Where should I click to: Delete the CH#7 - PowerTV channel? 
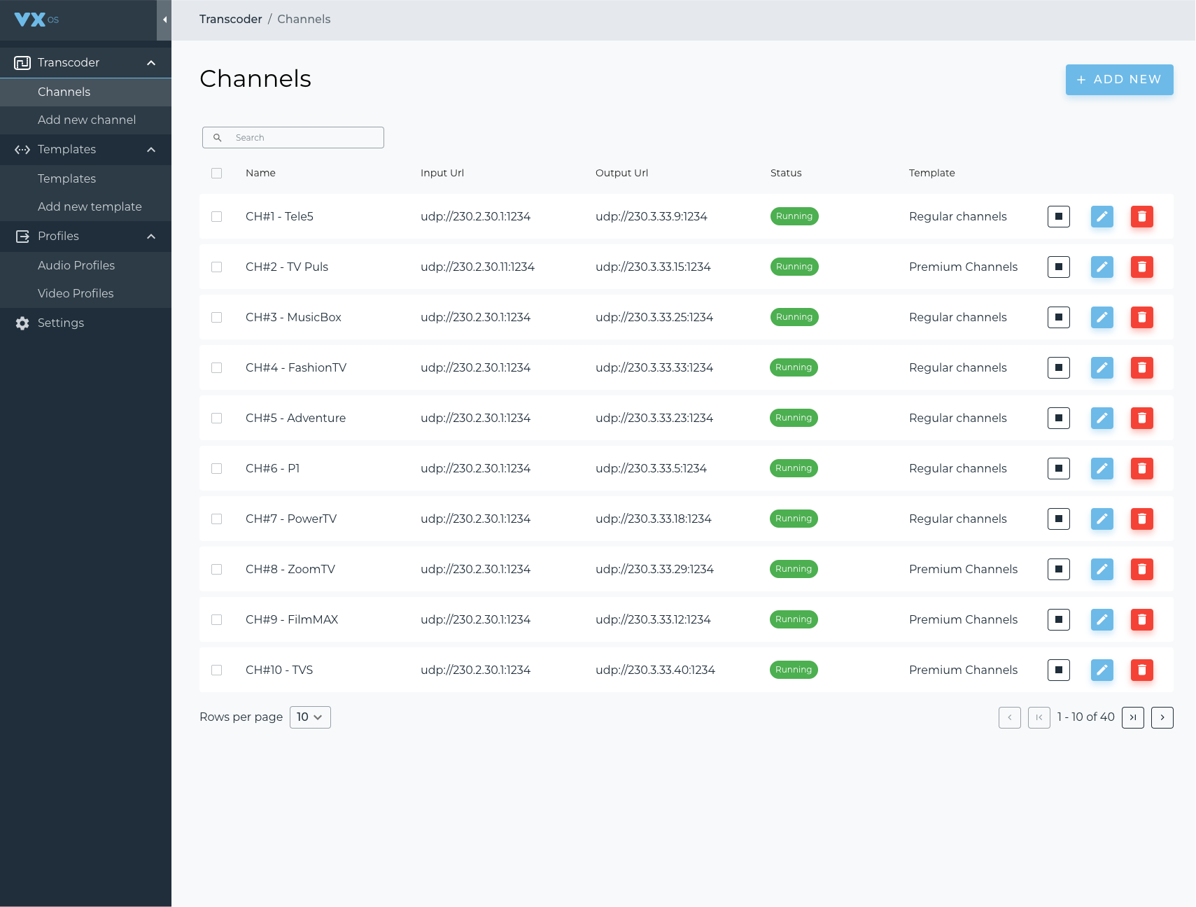1141,519
